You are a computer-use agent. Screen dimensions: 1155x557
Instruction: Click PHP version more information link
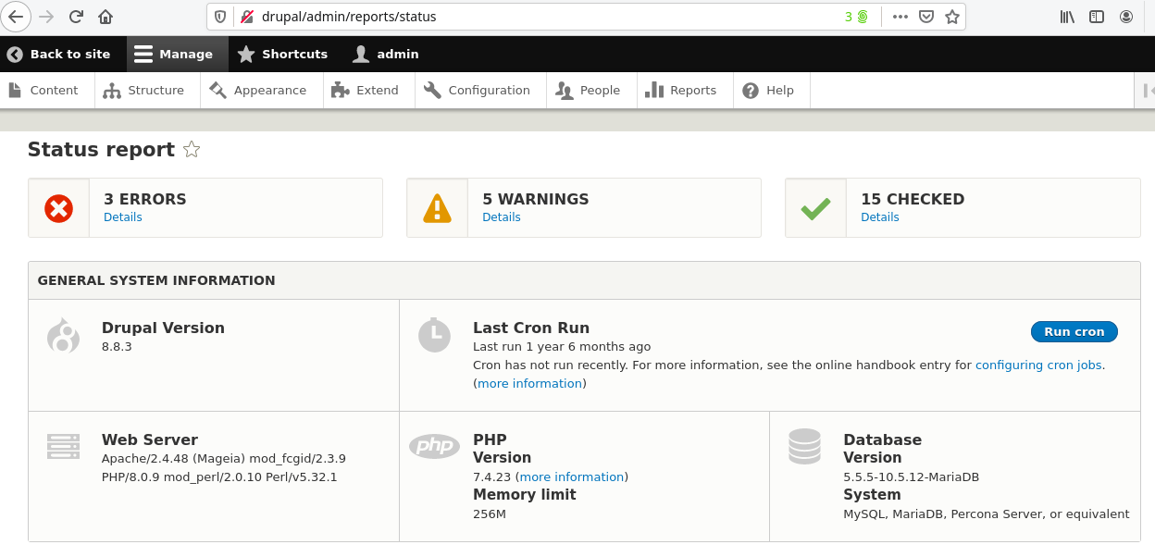(x=572, y=477)
